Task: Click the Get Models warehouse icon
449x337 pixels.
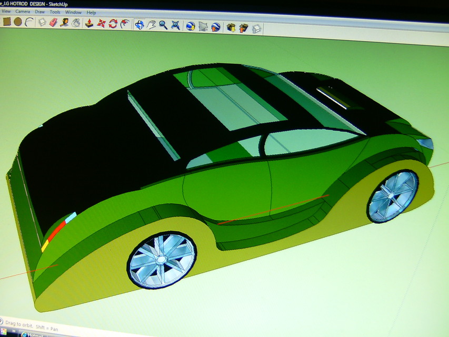Action: tap(231, 26)
